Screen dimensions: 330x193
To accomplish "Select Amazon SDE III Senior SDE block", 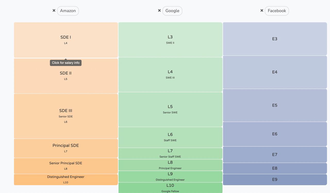I will 66,116.
